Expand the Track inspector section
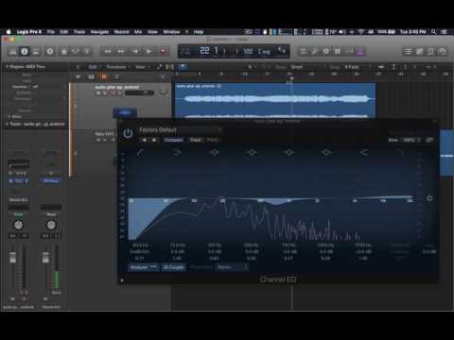Viewport: 454px width, 340px height. click(x=7, y=124)
